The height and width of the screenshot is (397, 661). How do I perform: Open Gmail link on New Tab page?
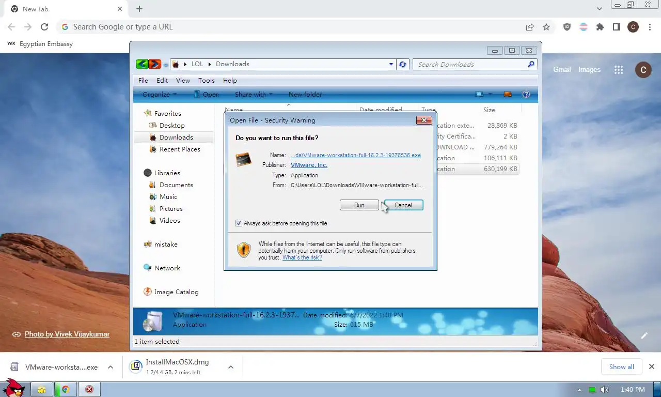[x=562, y=69]
